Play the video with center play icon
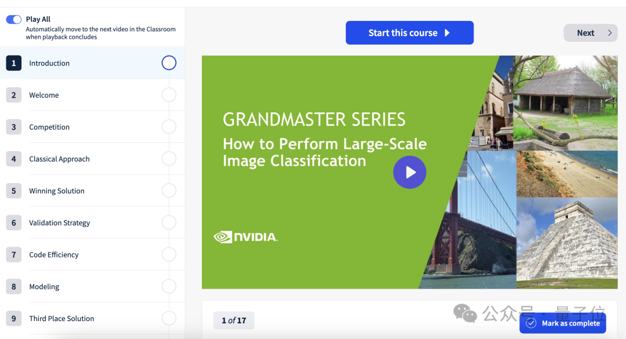626x339 pixels. (410, 172)
